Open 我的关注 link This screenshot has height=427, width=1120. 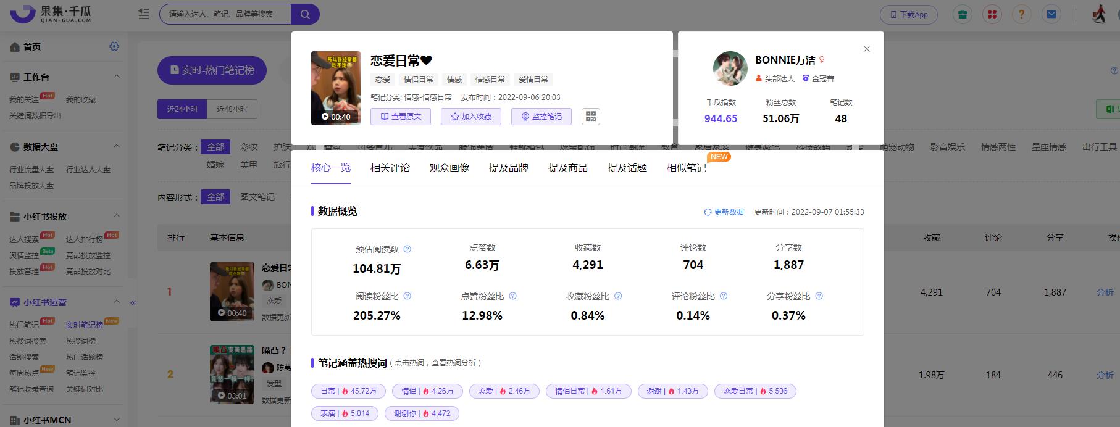click(24, 99)
